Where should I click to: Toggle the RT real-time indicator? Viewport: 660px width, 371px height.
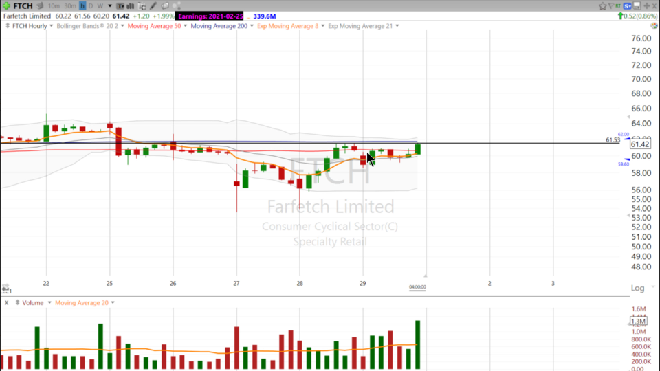click(x=618, y=5)
